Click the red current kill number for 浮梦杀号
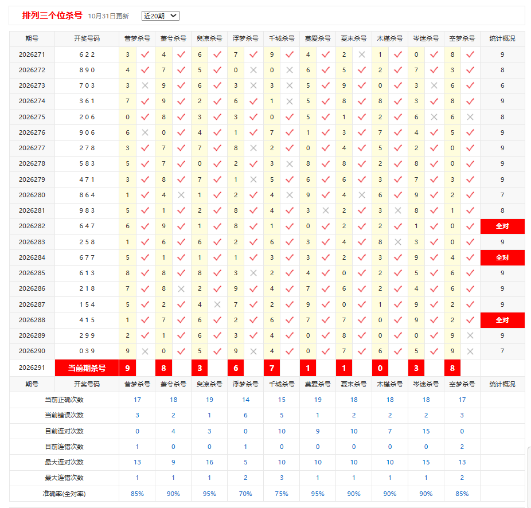531x508 pixels. coord(236,368)
